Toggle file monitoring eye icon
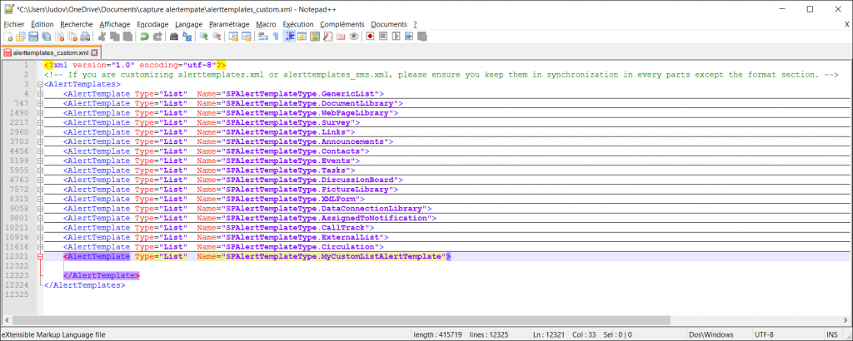 354,37
